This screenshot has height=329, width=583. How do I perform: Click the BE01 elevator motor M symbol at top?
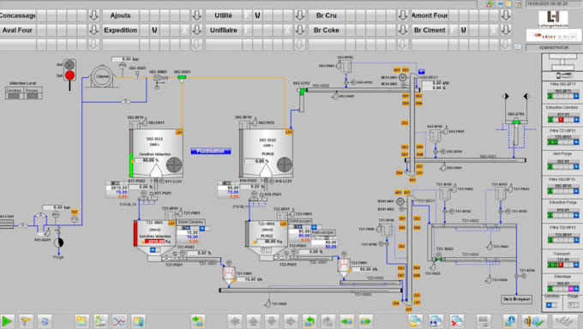[402, 78]
